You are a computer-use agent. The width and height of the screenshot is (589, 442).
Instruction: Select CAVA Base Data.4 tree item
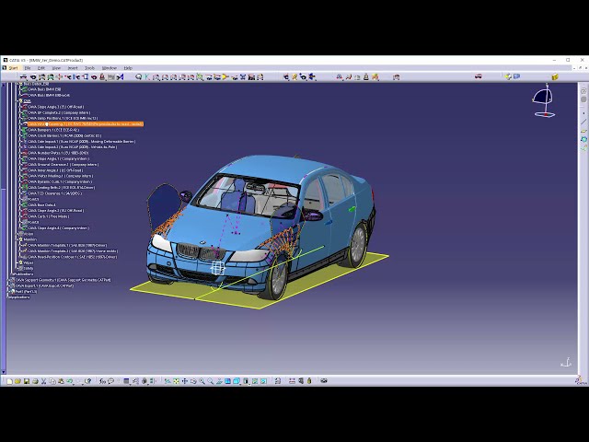(x=41, y=204)
